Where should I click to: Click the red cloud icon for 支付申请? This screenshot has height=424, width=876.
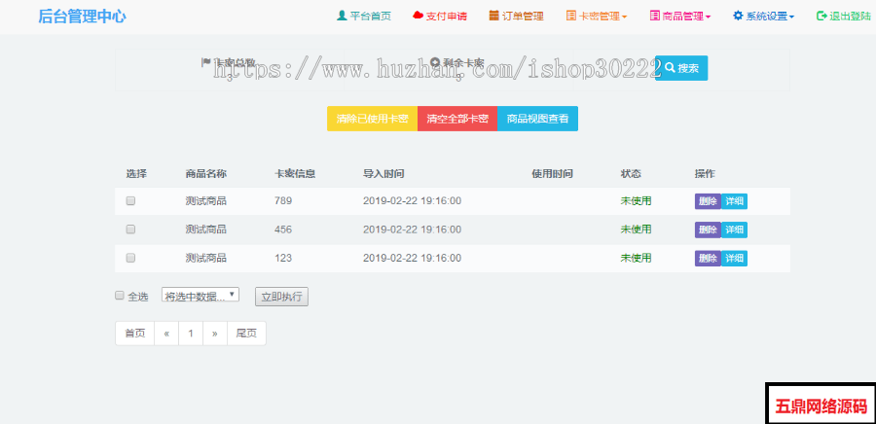coord(418,16)
